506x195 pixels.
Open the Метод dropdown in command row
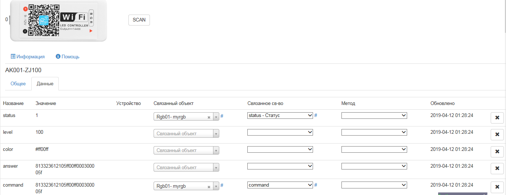pyautogui.click(x=374, y=185)
